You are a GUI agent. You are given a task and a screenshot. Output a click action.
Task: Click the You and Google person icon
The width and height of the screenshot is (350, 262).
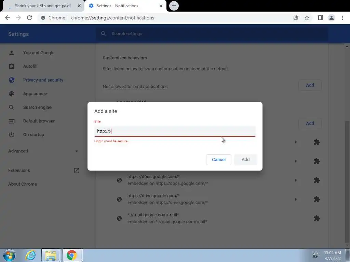point(11,53)
